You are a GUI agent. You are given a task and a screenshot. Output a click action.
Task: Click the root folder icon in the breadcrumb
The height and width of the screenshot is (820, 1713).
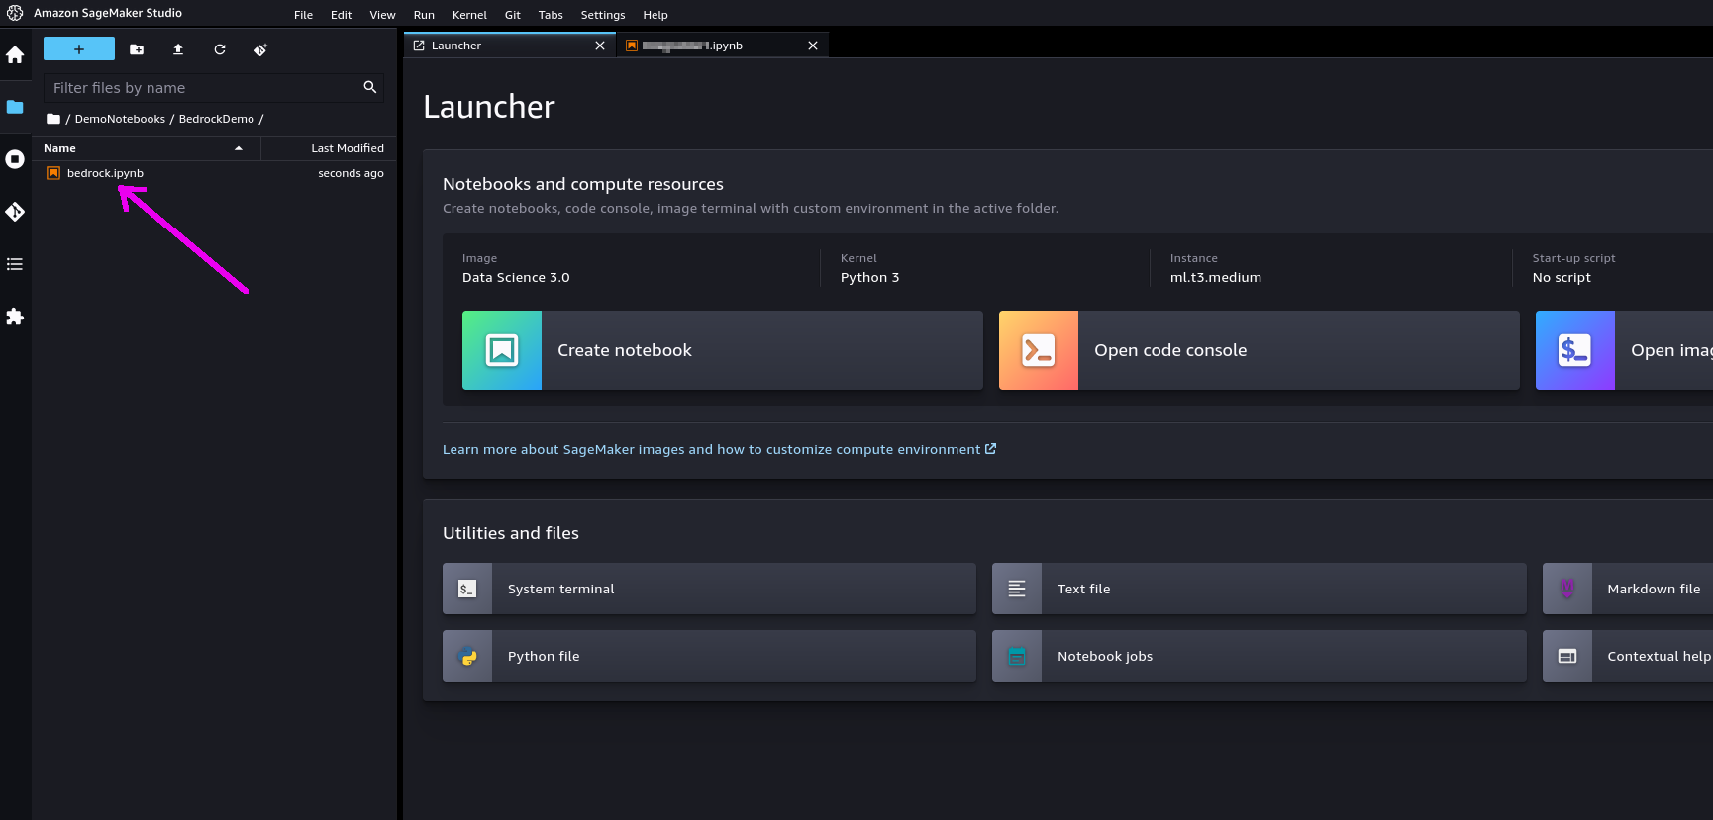coord(53,119)
